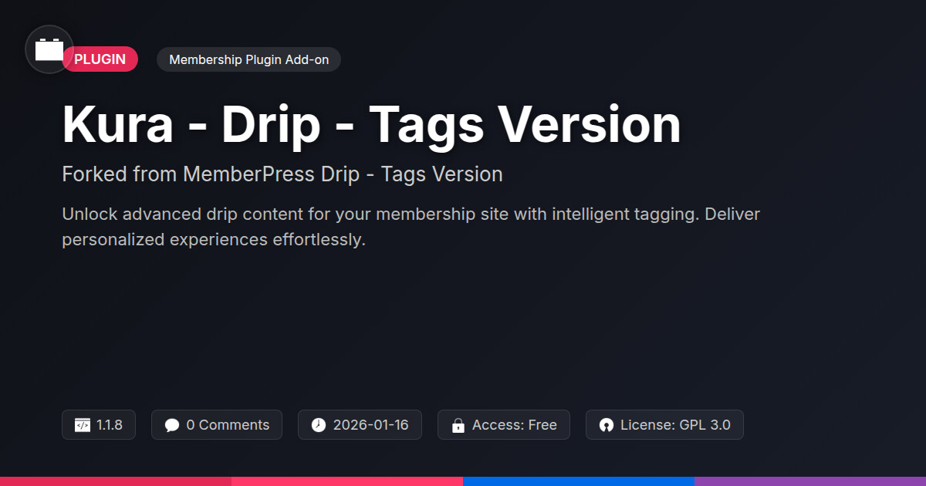Click the purple color bar segment
The height and width of the screenshot is (486, 926).
810,481
